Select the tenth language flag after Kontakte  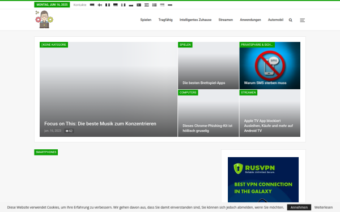pos(162,5)
